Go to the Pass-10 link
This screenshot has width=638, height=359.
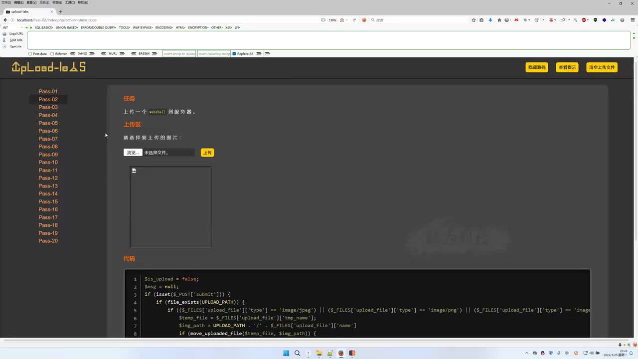point(48,163)
